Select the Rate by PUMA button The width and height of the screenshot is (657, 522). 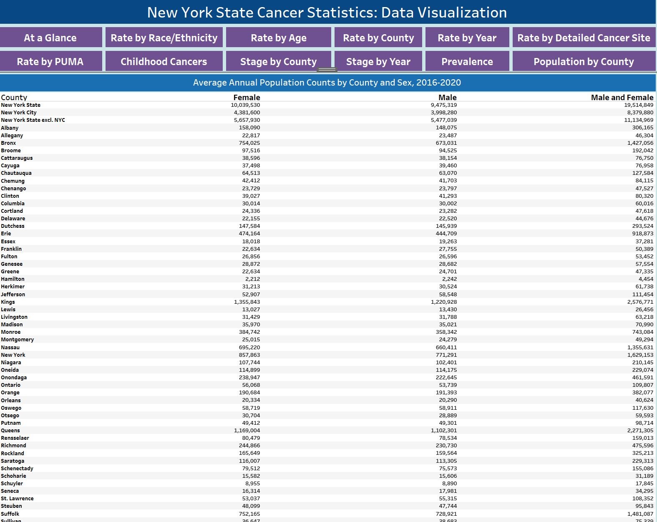[50, 61]
